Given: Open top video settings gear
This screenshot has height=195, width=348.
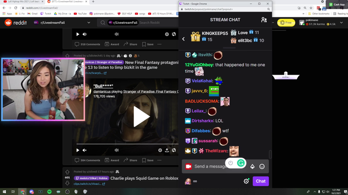Looking at the screenshot, I should coord(167,34).
